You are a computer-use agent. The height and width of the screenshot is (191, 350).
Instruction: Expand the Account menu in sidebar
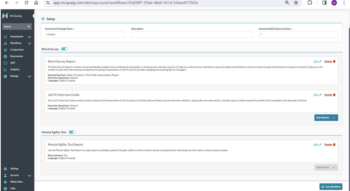29,176
